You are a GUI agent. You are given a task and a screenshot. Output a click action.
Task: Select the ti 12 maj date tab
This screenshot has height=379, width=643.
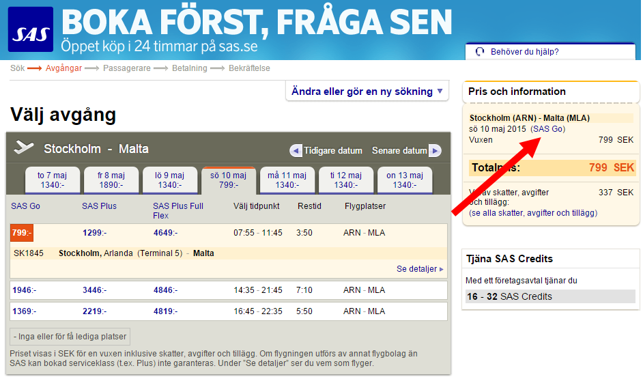click(345, 180)
